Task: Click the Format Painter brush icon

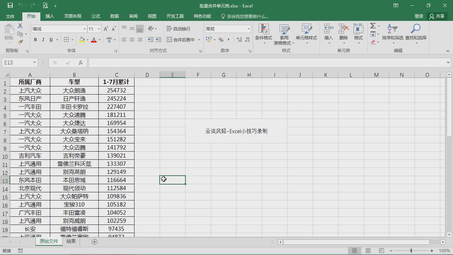Action: pos(20,42)
